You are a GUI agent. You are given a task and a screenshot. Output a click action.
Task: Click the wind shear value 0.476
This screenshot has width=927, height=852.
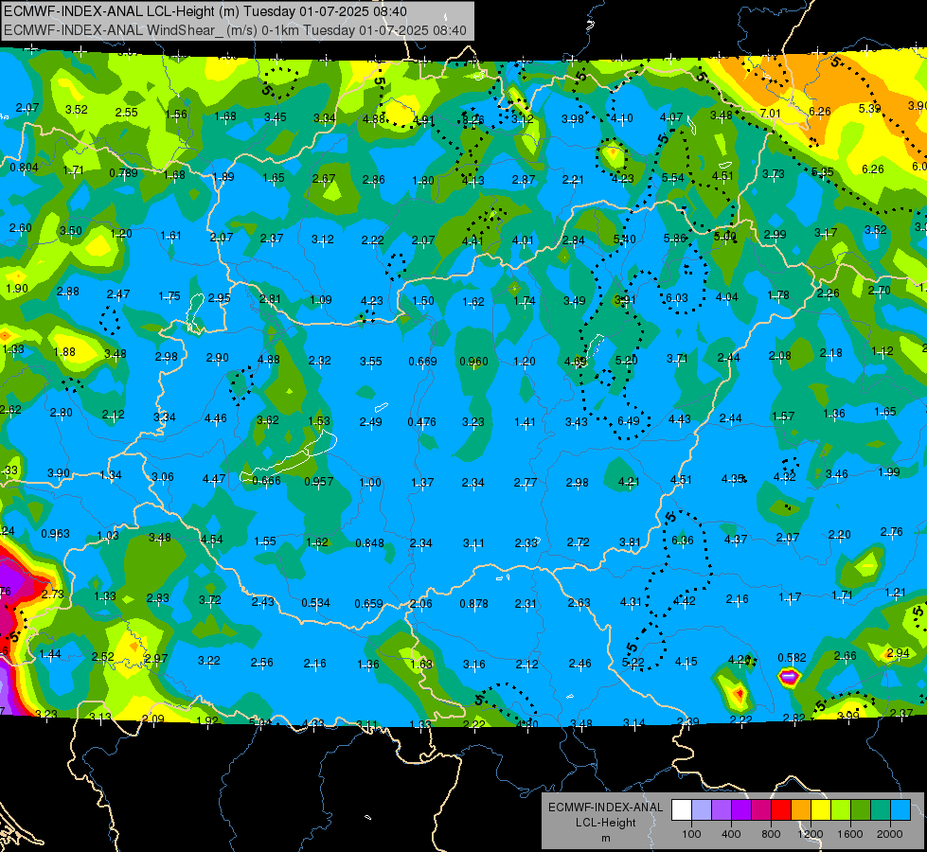click(422, 421)
